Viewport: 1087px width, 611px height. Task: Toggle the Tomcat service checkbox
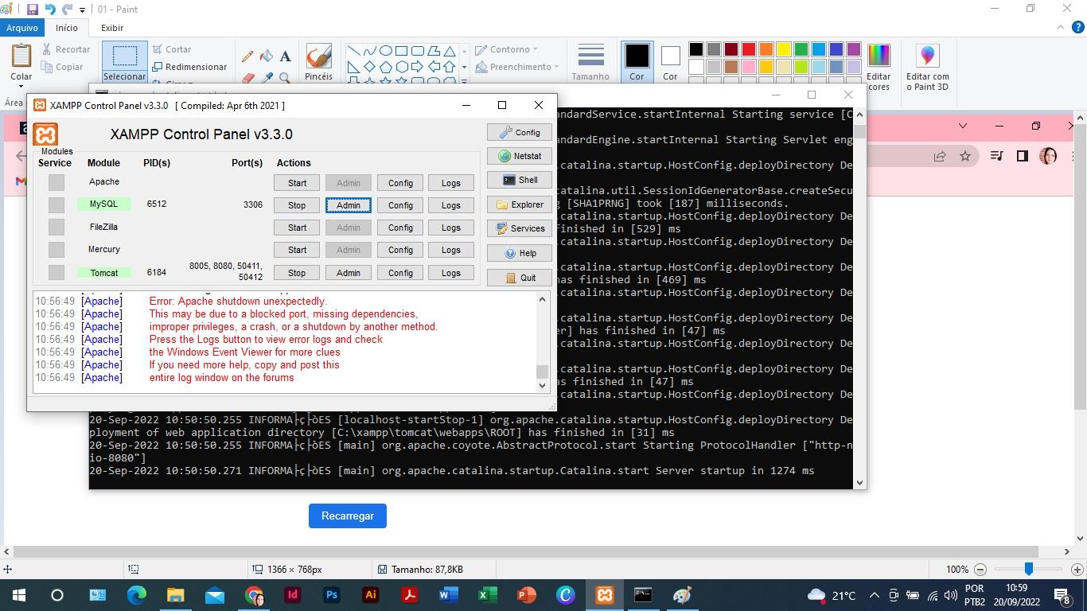pyautogui.click(x=56, y=273)
